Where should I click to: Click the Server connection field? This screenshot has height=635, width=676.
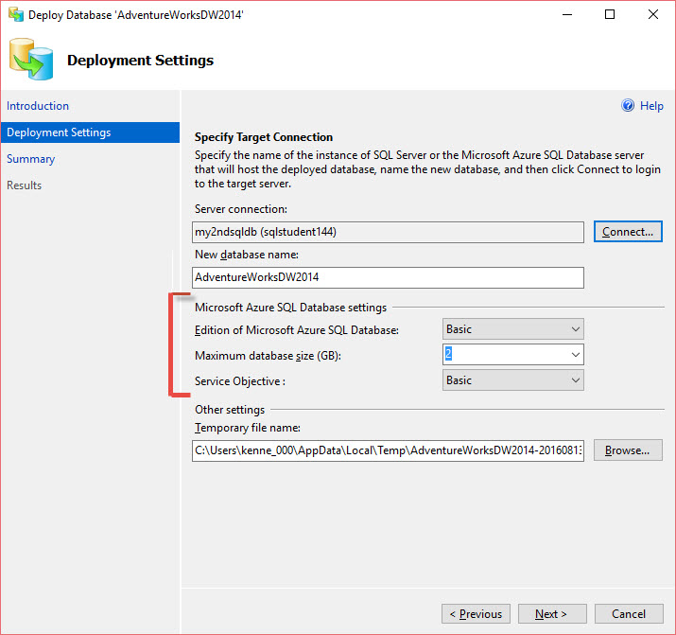388,232
